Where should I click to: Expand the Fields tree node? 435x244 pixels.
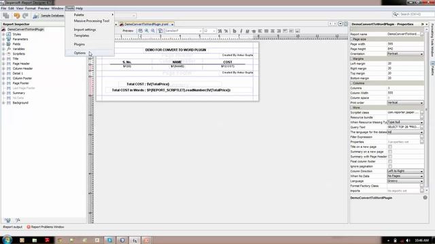[3, 44]
